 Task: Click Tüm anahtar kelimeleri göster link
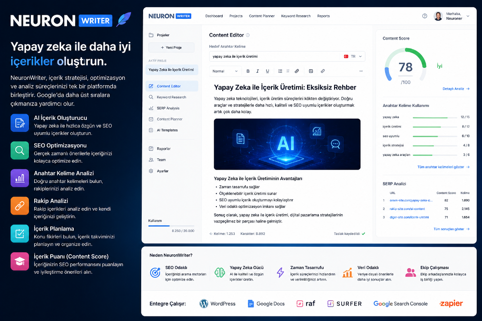tap(443, 167)
